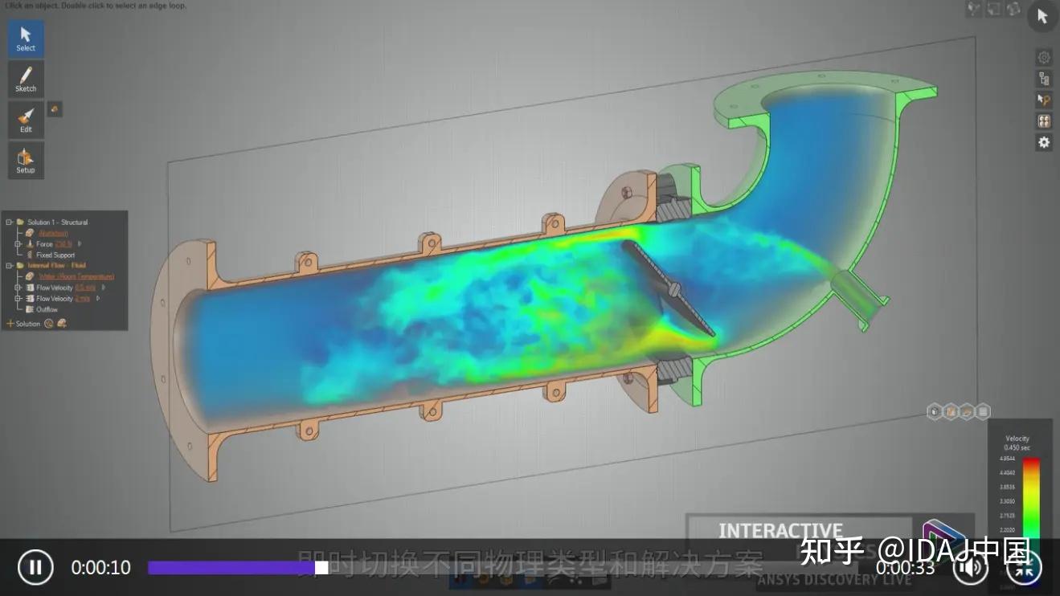Select the pointer-with-key icon on the right sidebar
The height and width of the screenshot is (596, 1060).
1042,100
